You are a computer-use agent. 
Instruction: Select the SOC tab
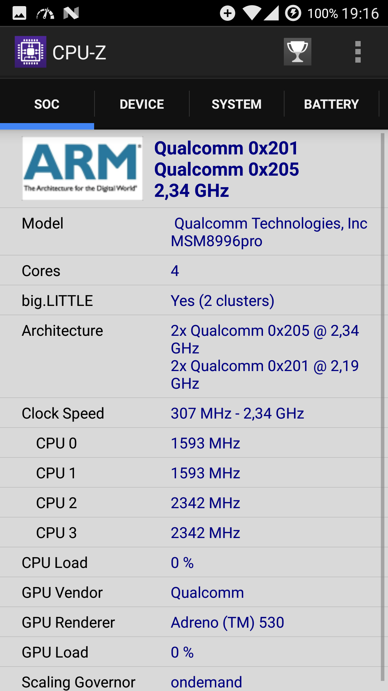coord(47,104)
